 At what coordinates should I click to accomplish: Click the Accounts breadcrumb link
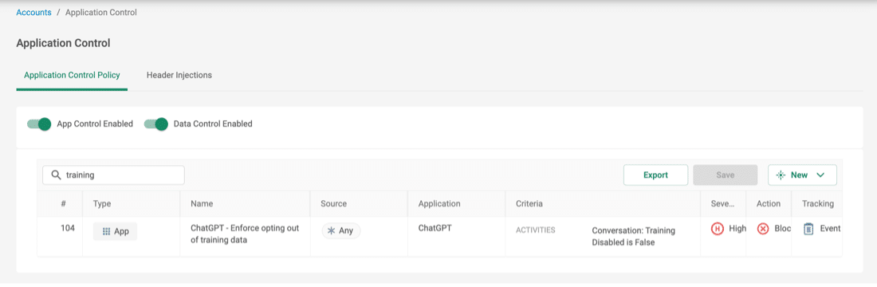coord(34,12)
